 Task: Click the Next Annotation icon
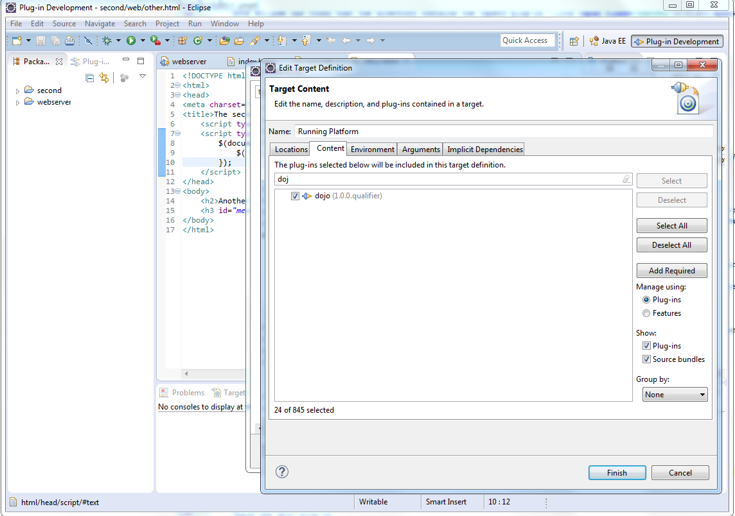coord(281,40)
